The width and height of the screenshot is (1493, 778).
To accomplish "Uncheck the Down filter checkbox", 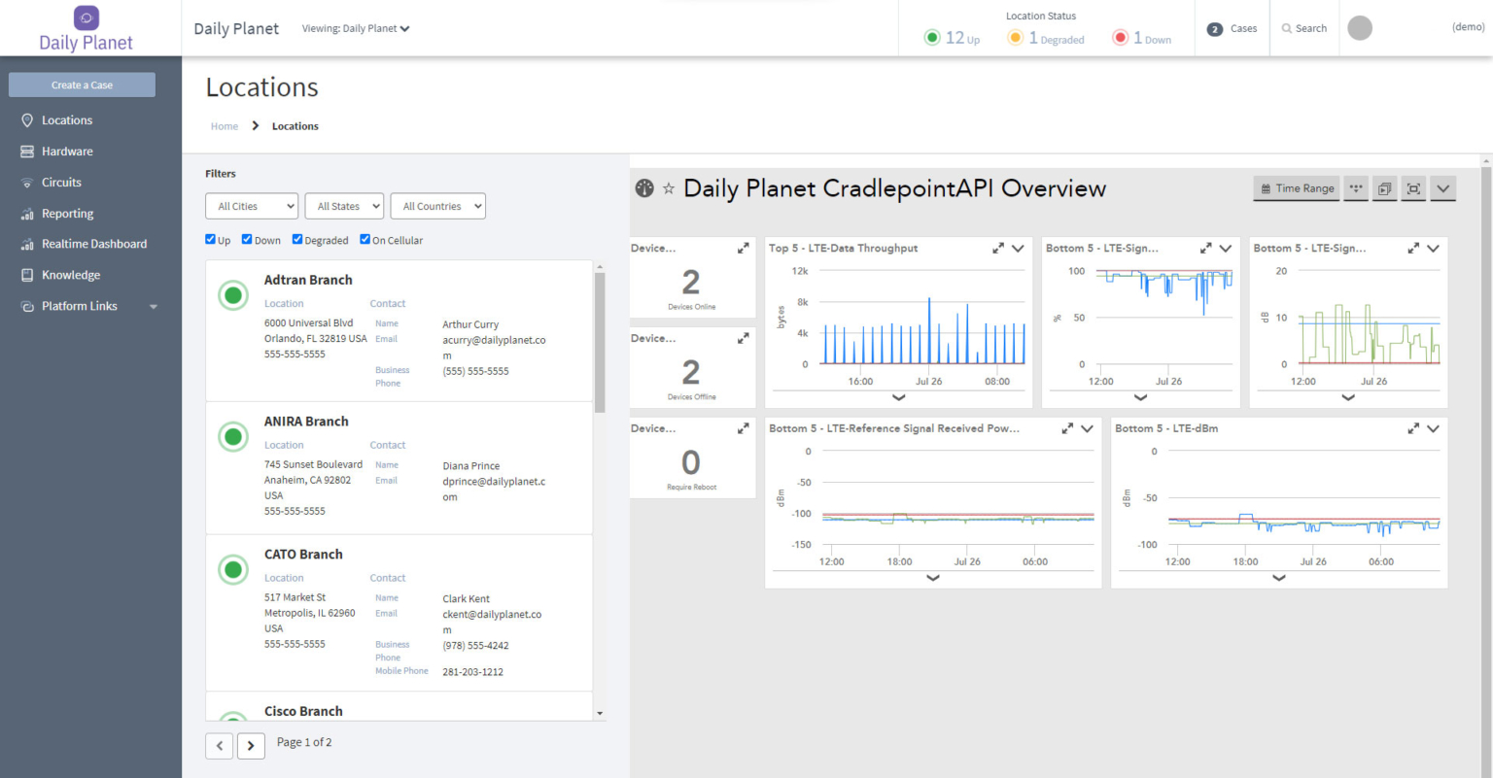I will 247,240.
